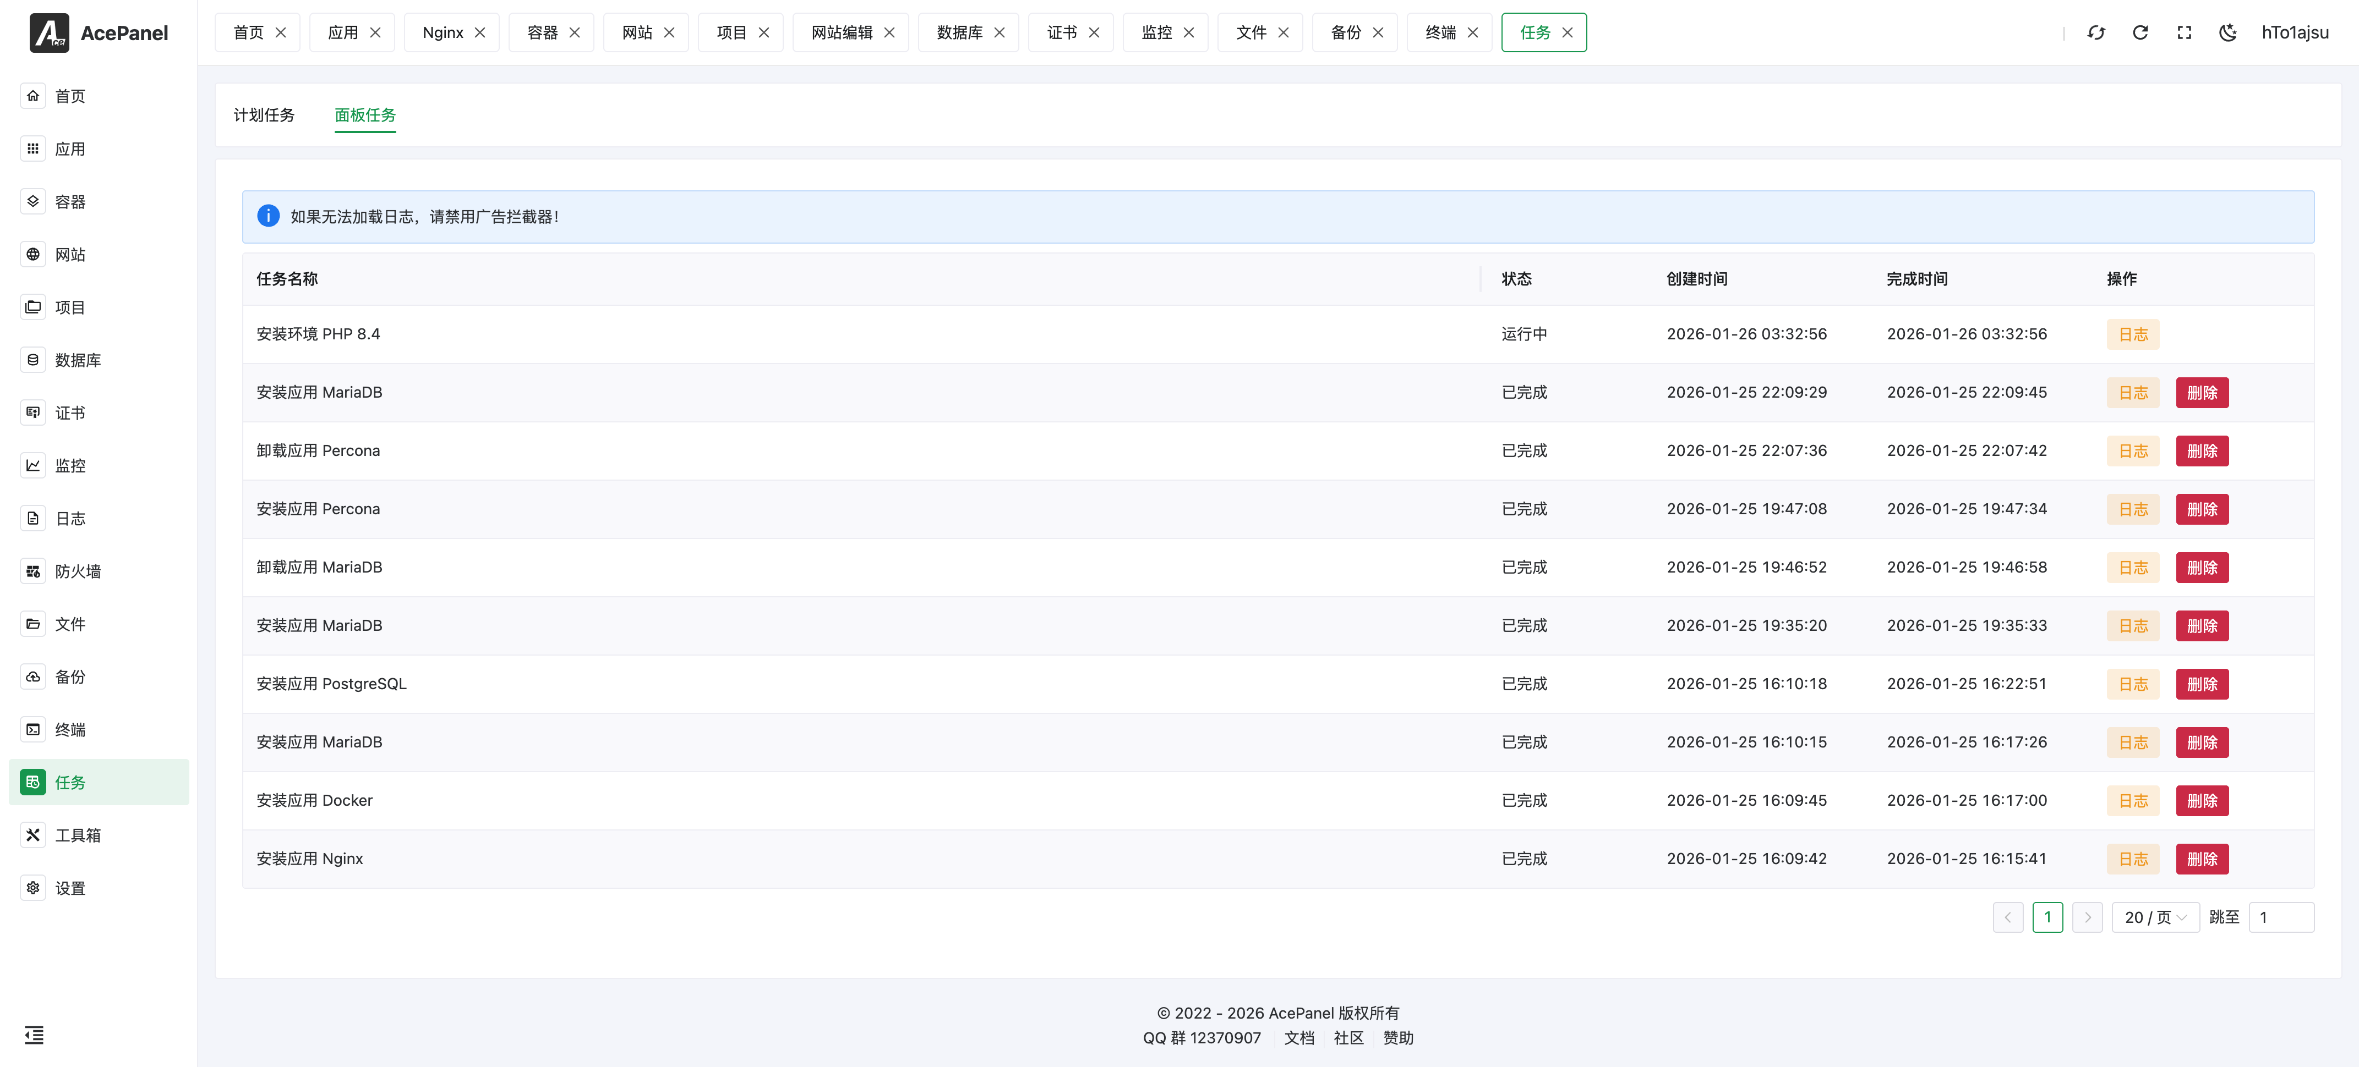
Task: Open the 20 / 页 page size dropdown
Action: tap(2155, 917)
